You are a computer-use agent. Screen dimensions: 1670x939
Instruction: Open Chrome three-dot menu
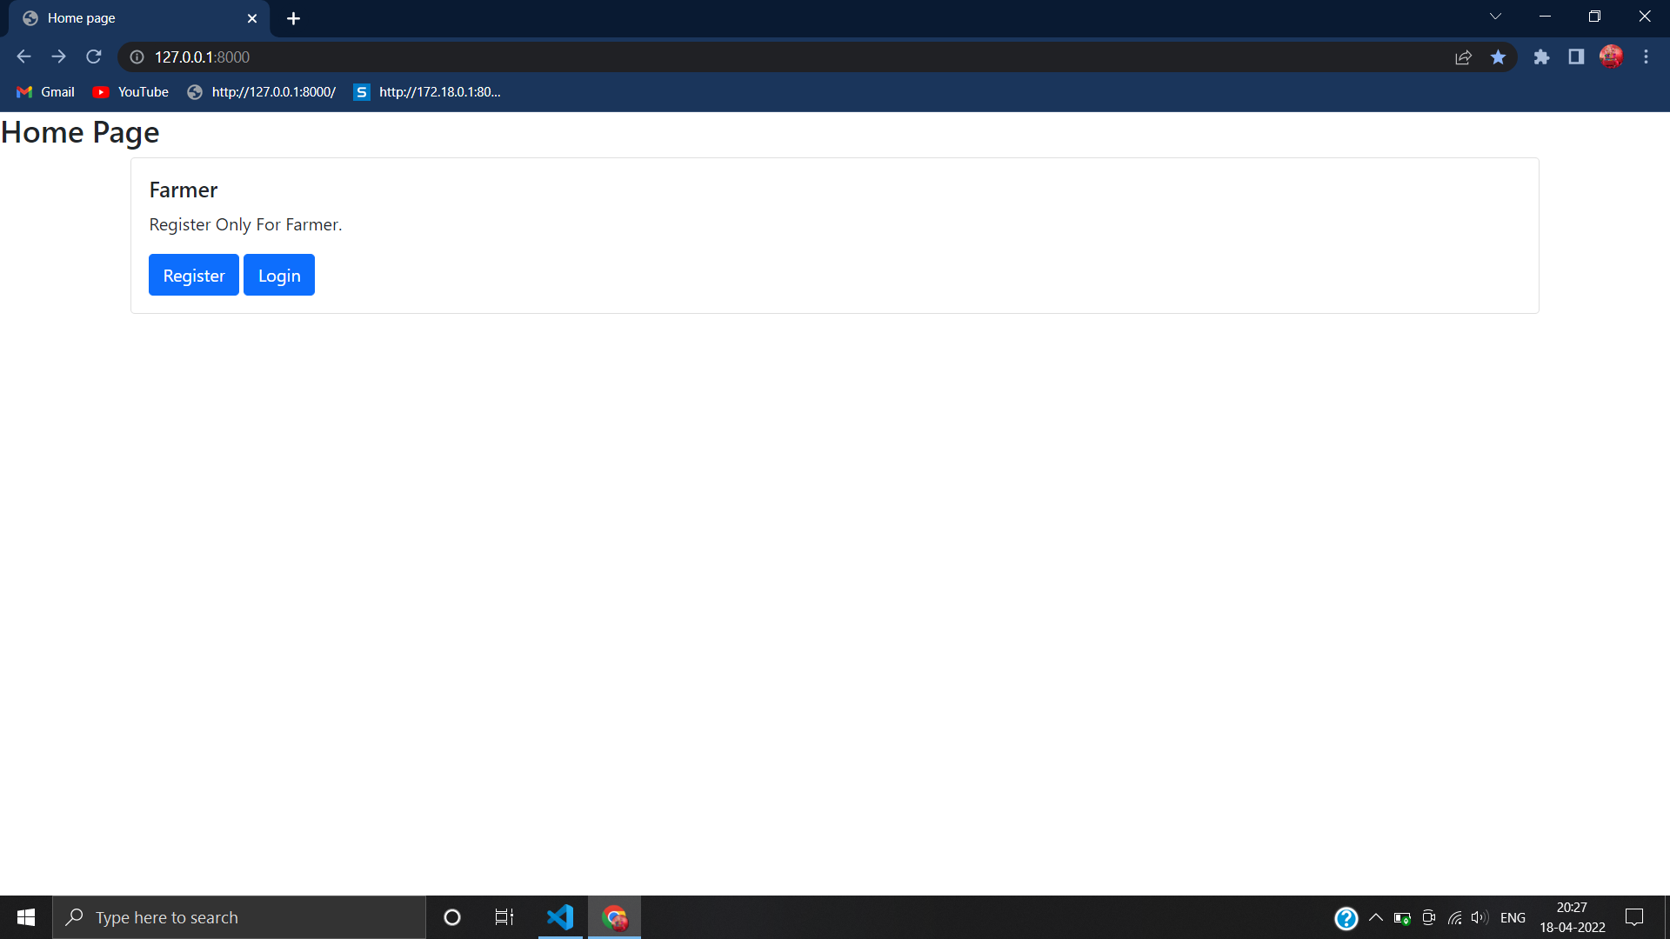(x=1646, y=57)
